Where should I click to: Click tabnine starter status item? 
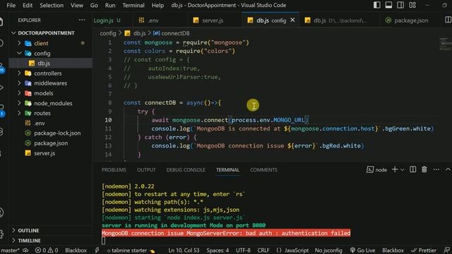[131, 250]
